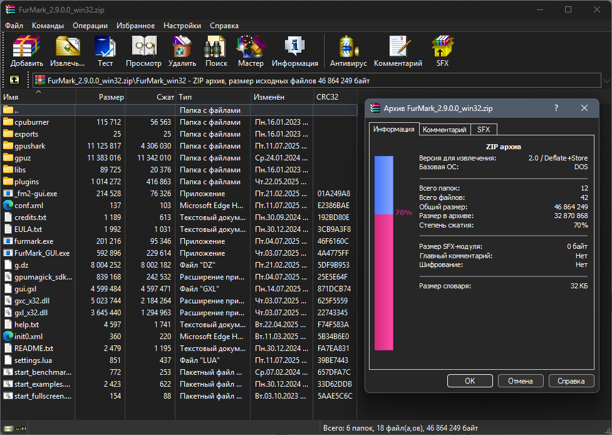Viewport: 612px width, 435px height.
Task: Click the 70% compression ratio bar
Action: pyautogui.click(x=383, y=253)
